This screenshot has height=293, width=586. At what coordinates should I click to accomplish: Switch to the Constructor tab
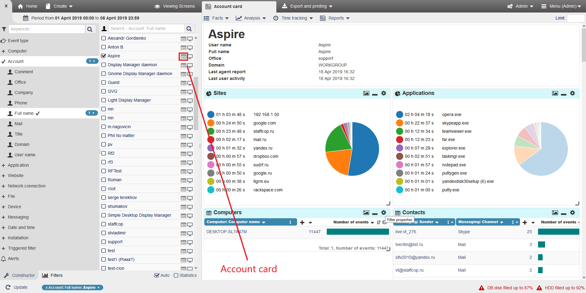(20, 275)
